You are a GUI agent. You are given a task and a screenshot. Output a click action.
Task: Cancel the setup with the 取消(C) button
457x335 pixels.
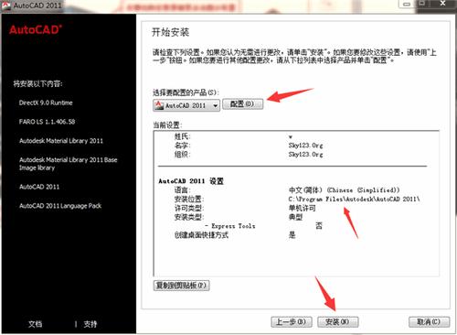[x=429, y=321]
